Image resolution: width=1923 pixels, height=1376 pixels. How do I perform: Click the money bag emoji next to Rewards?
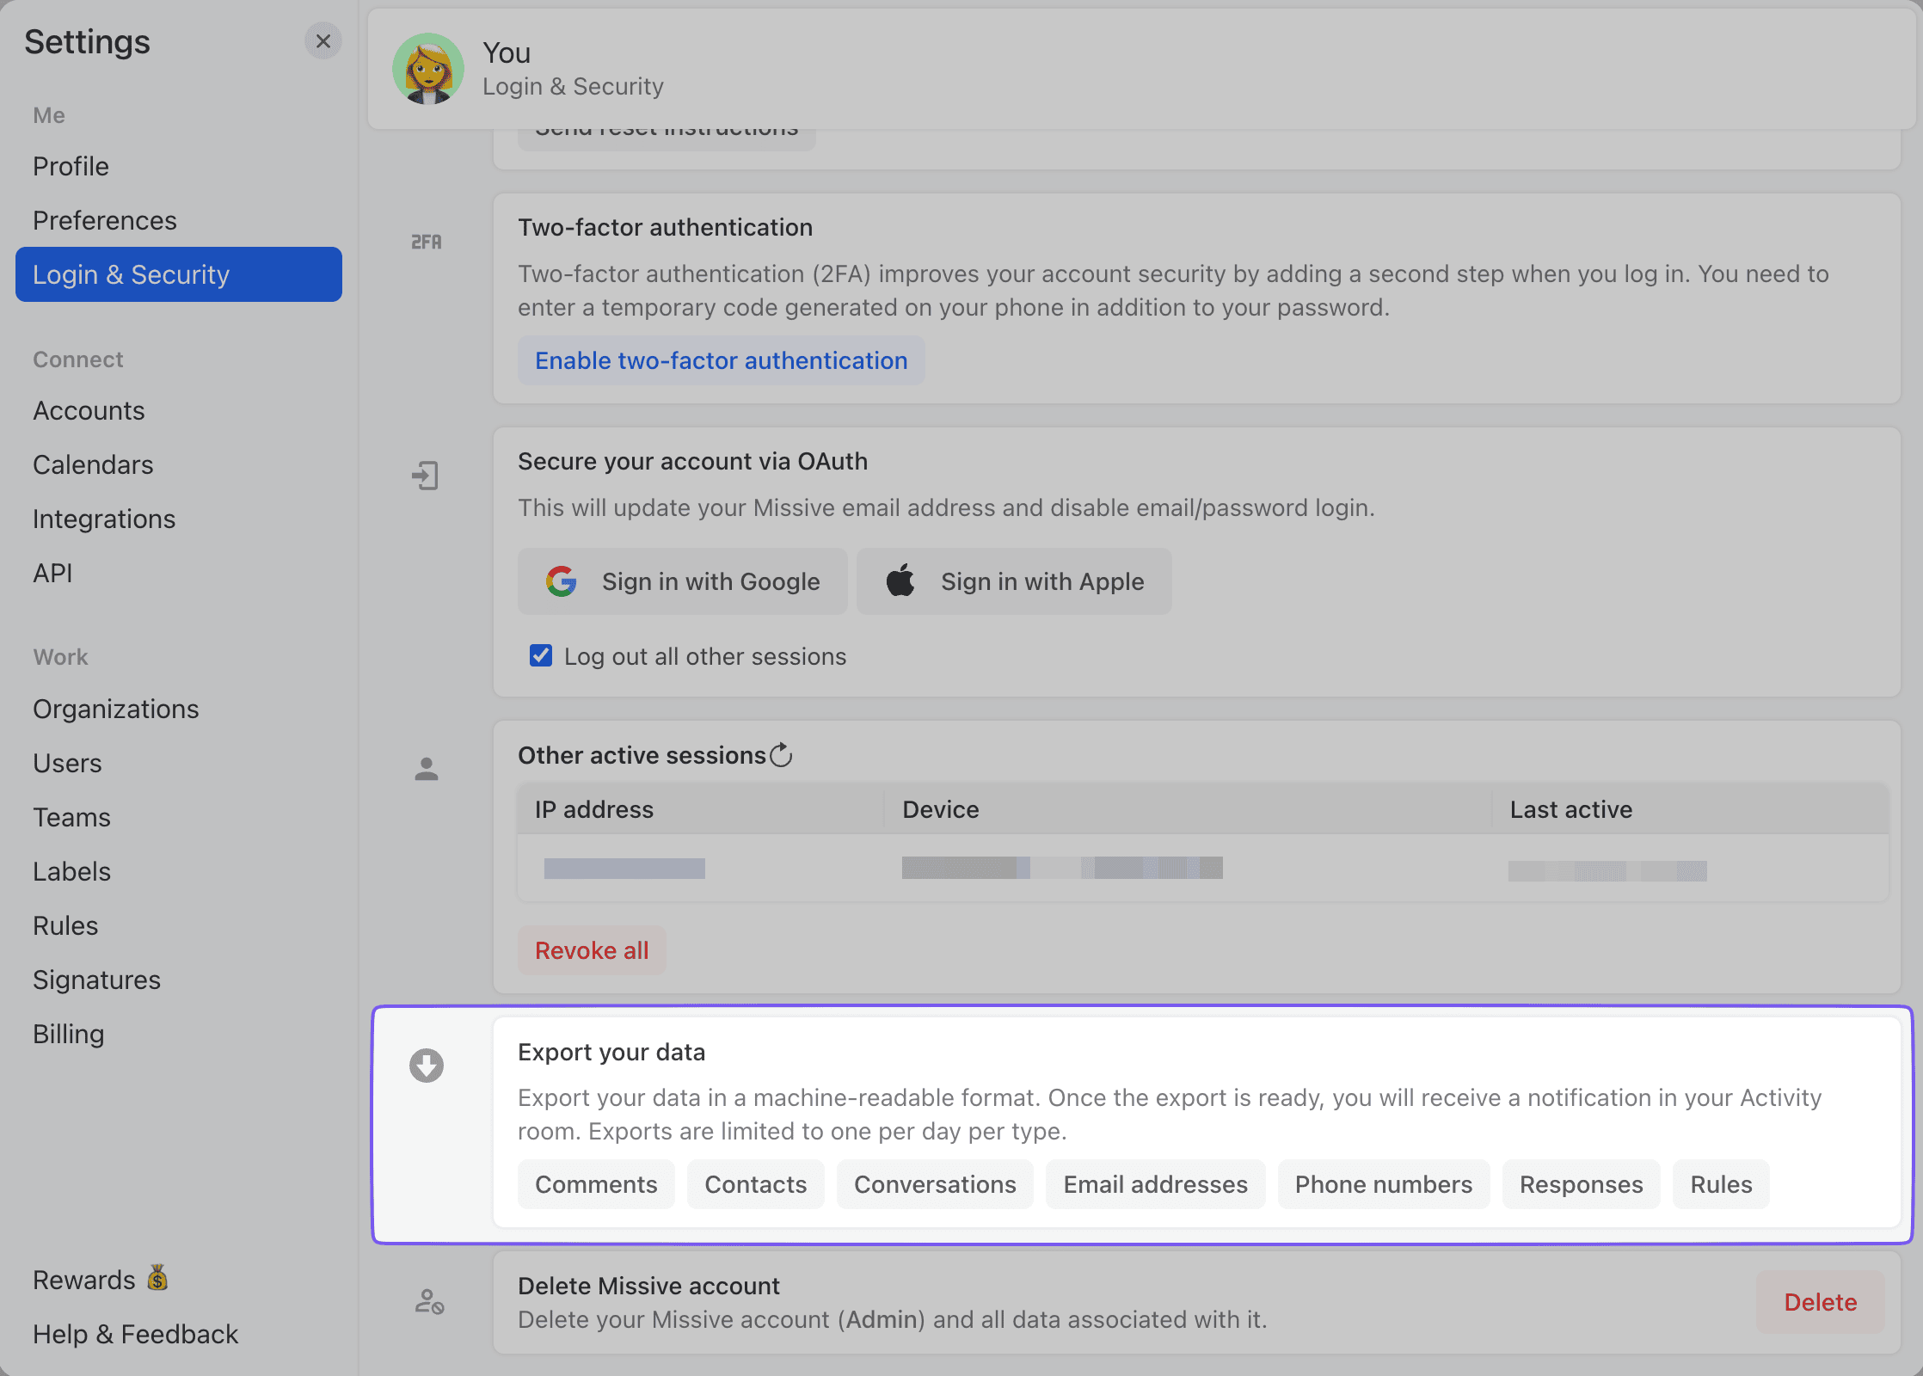click(157, 1279)
